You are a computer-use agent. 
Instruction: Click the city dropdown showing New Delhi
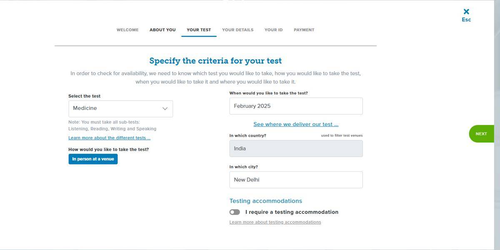(x=296, y=180)
